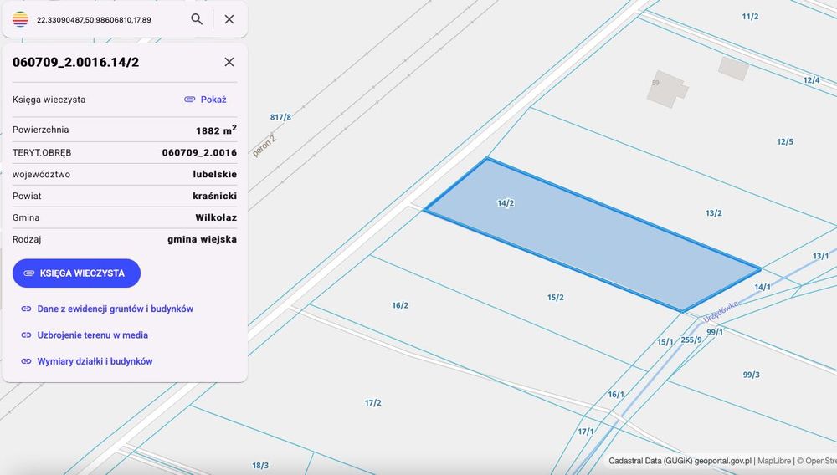Image resolution: width=837 pixels, height=475 pixels.
Task: Clear the search field with X icon
Action: coord(229,19)
